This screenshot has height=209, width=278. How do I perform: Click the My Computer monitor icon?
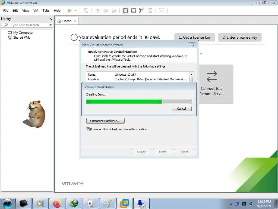[x=10, y=33]
